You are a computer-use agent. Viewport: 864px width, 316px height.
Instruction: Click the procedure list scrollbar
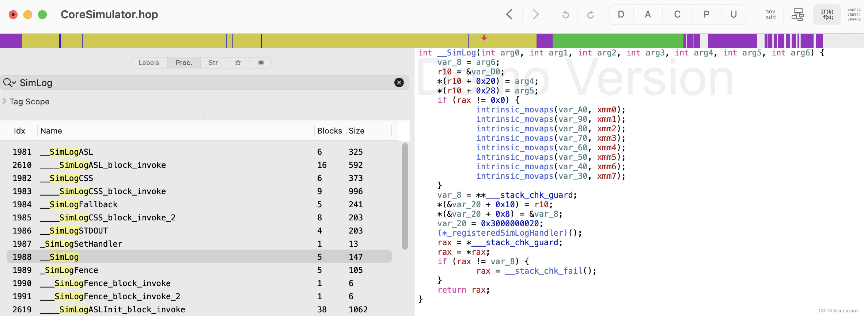(x=405, y=196)
